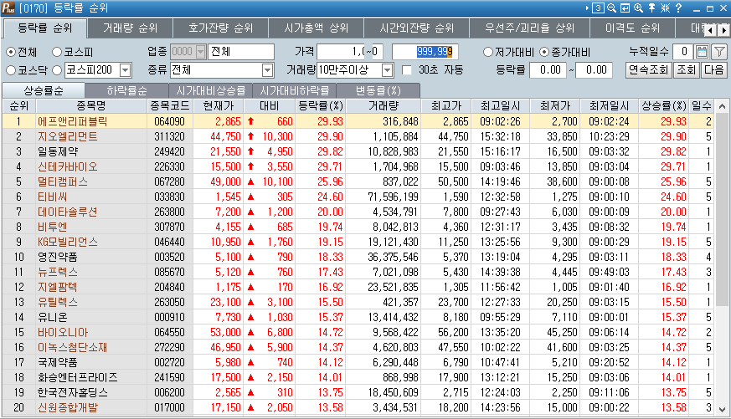Select the 코스피 radio button
Image resolution: width=731 pixels, height=419 pixels.
tap(57, 52)
